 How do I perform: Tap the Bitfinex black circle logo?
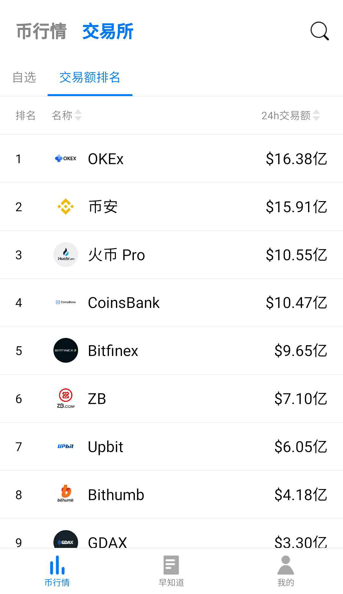click(x=66, y=350)
